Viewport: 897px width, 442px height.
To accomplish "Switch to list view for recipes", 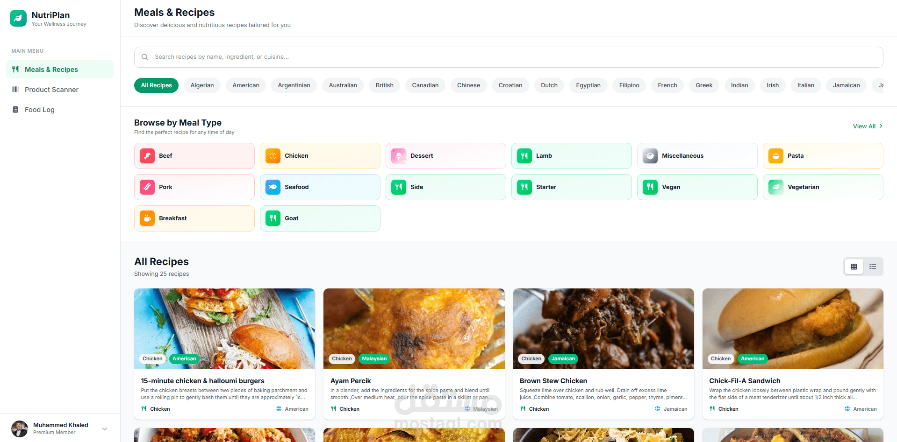I will click(x=872, y=266).
